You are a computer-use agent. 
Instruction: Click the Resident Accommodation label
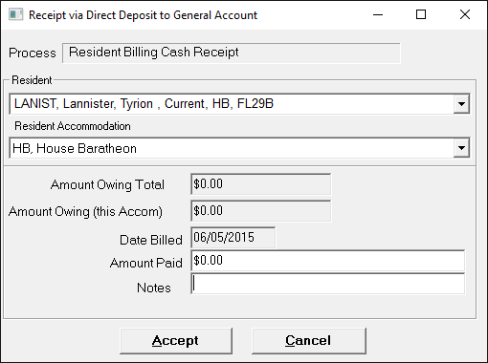tap(73, 126)
